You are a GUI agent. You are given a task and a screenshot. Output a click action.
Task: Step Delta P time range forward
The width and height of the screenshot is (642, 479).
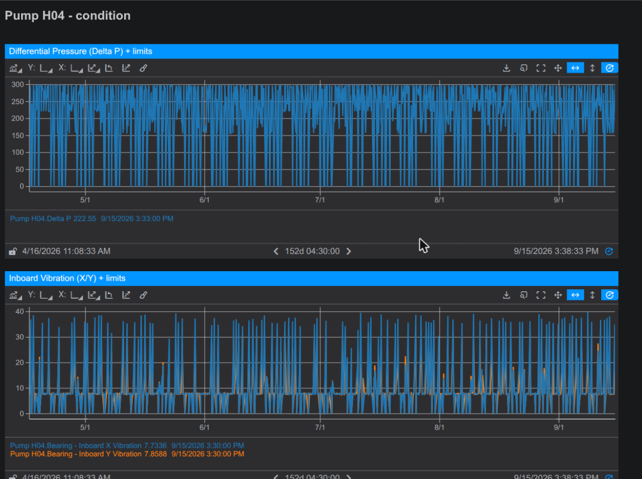tap(349, 251)
